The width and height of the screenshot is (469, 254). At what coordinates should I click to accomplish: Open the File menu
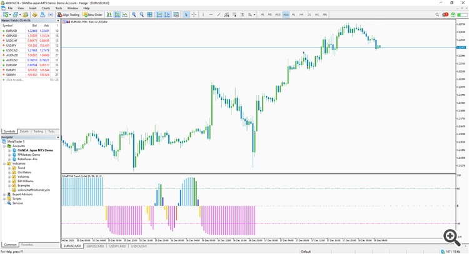click(10, 8)
